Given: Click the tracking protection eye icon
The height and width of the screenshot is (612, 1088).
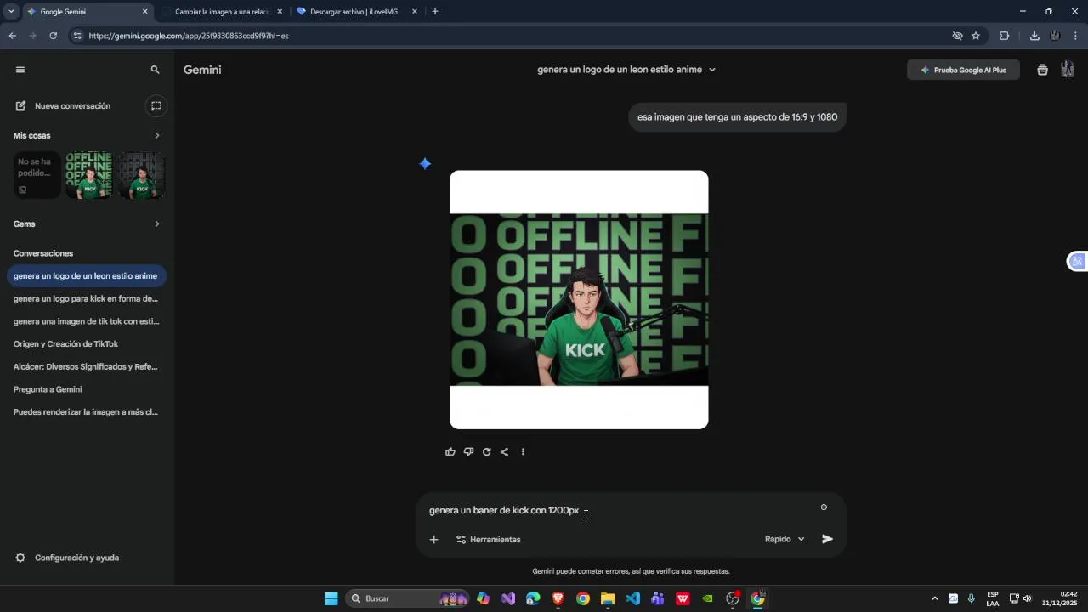Looking at the screenshot, I should pos(957,36).
